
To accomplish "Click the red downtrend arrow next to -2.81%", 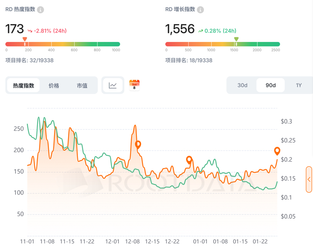I will tap(30, 31).
